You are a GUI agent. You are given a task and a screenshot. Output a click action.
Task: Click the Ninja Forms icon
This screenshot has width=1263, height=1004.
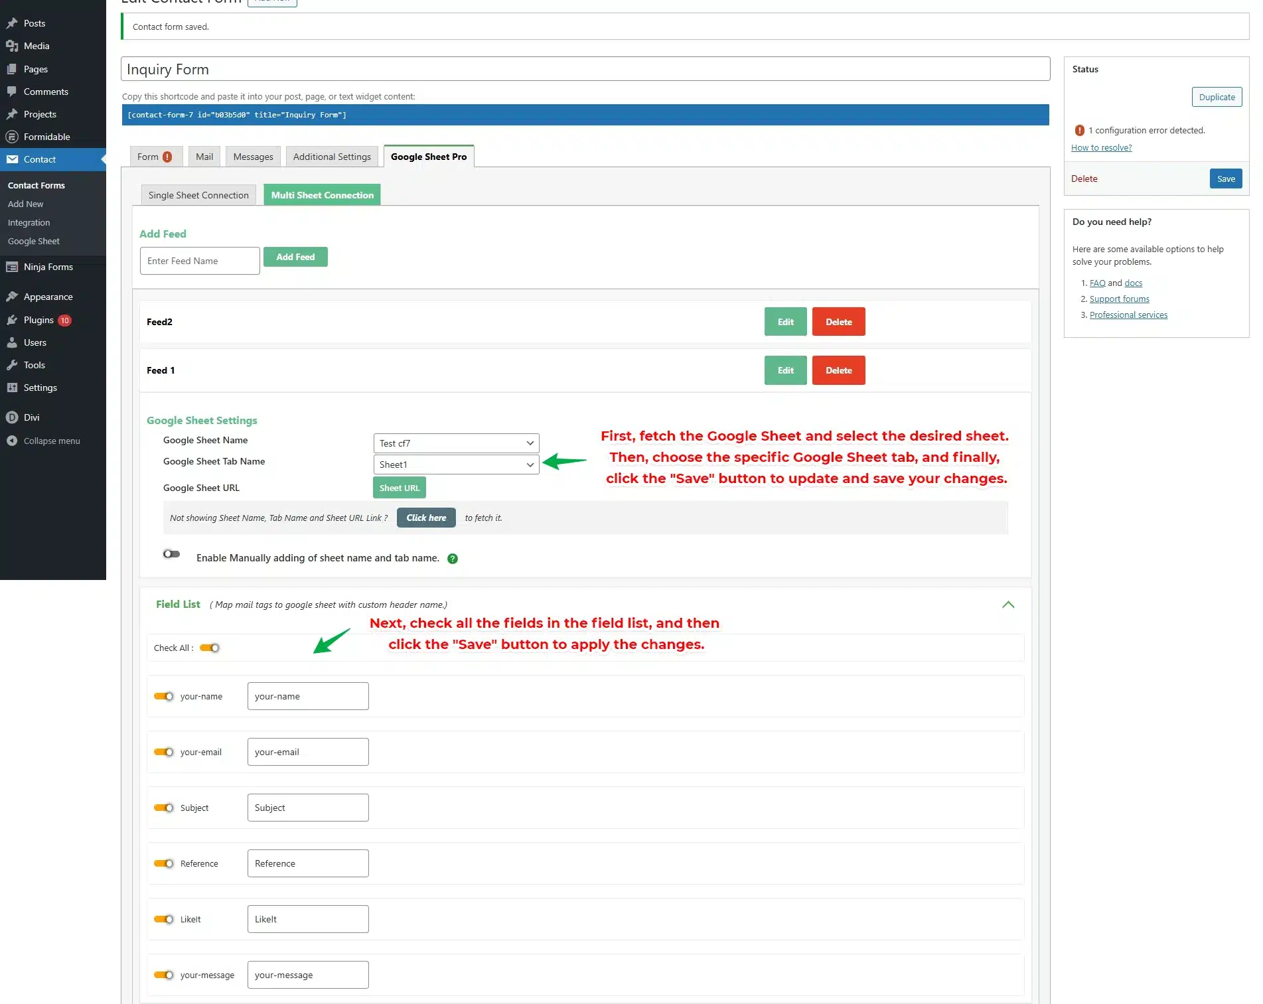point(12,267)
